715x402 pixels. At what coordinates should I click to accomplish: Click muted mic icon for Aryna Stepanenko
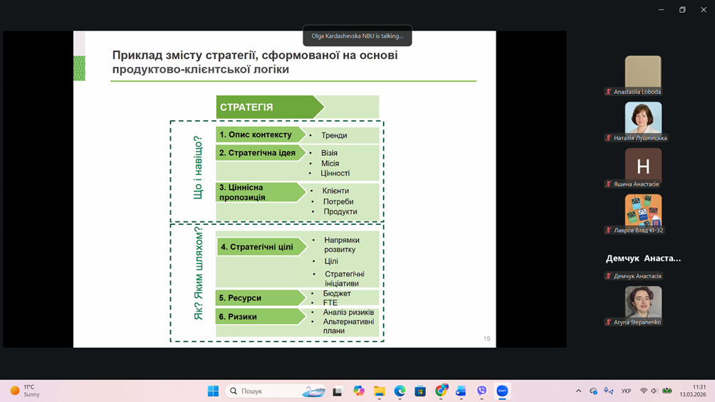click(x=608, y=322)
